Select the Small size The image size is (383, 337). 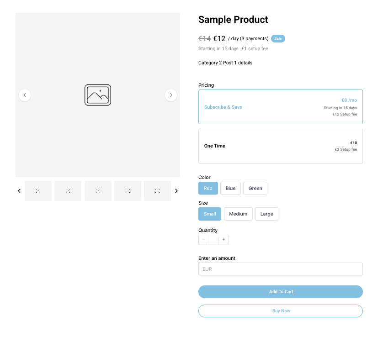click(x=210, y=214)
